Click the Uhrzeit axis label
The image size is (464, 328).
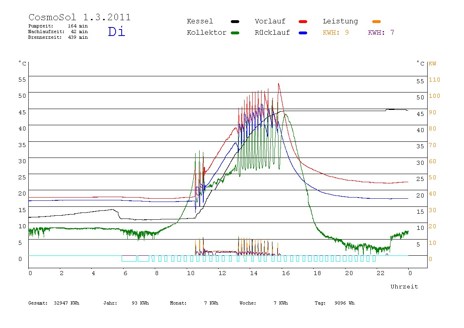pos(404,286)
